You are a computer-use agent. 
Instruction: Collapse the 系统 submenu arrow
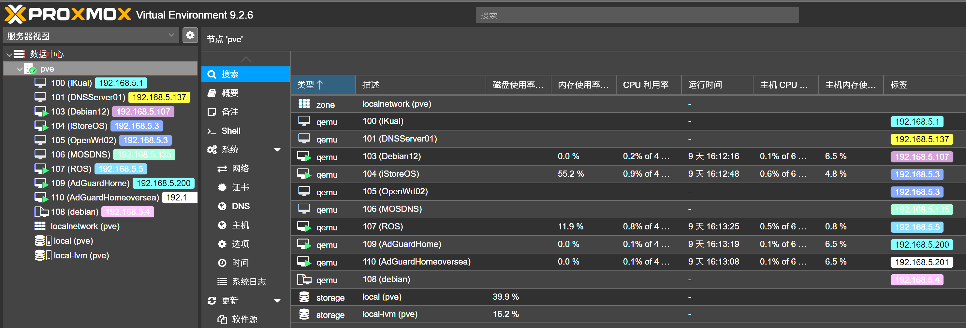pyautogui.click(x=277, y=150)
